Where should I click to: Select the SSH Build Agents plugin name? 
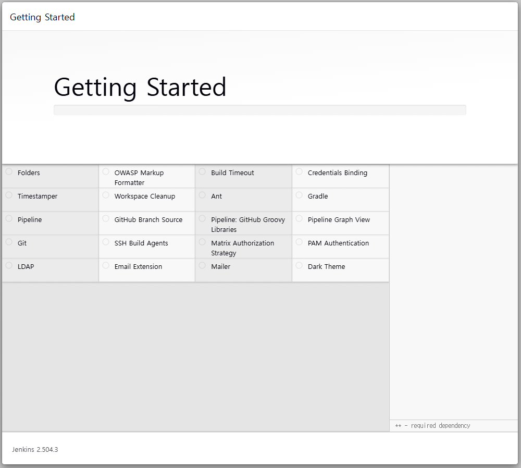pyautogui.click(x=141, y=243)
